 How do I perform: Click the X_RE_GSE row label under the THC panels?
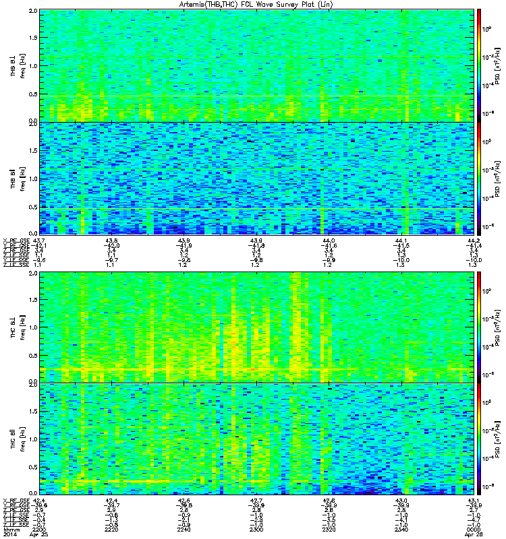click(17, 500)
